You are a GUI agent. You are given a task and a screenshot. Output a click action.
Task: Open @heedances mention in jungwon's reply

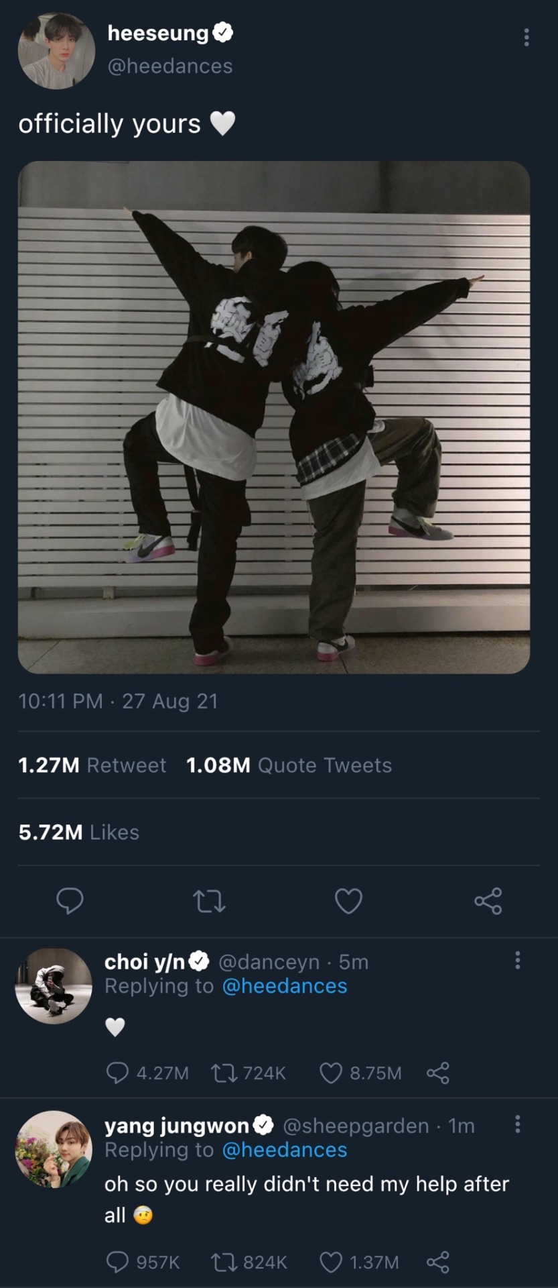284,1150
